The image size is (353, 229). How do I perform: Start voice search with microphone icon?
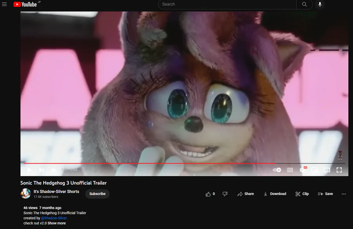320,4
